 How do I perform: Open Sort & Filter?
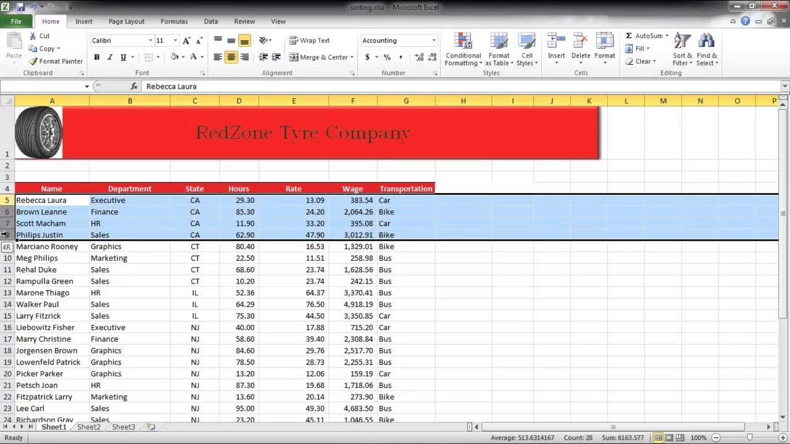682,49
